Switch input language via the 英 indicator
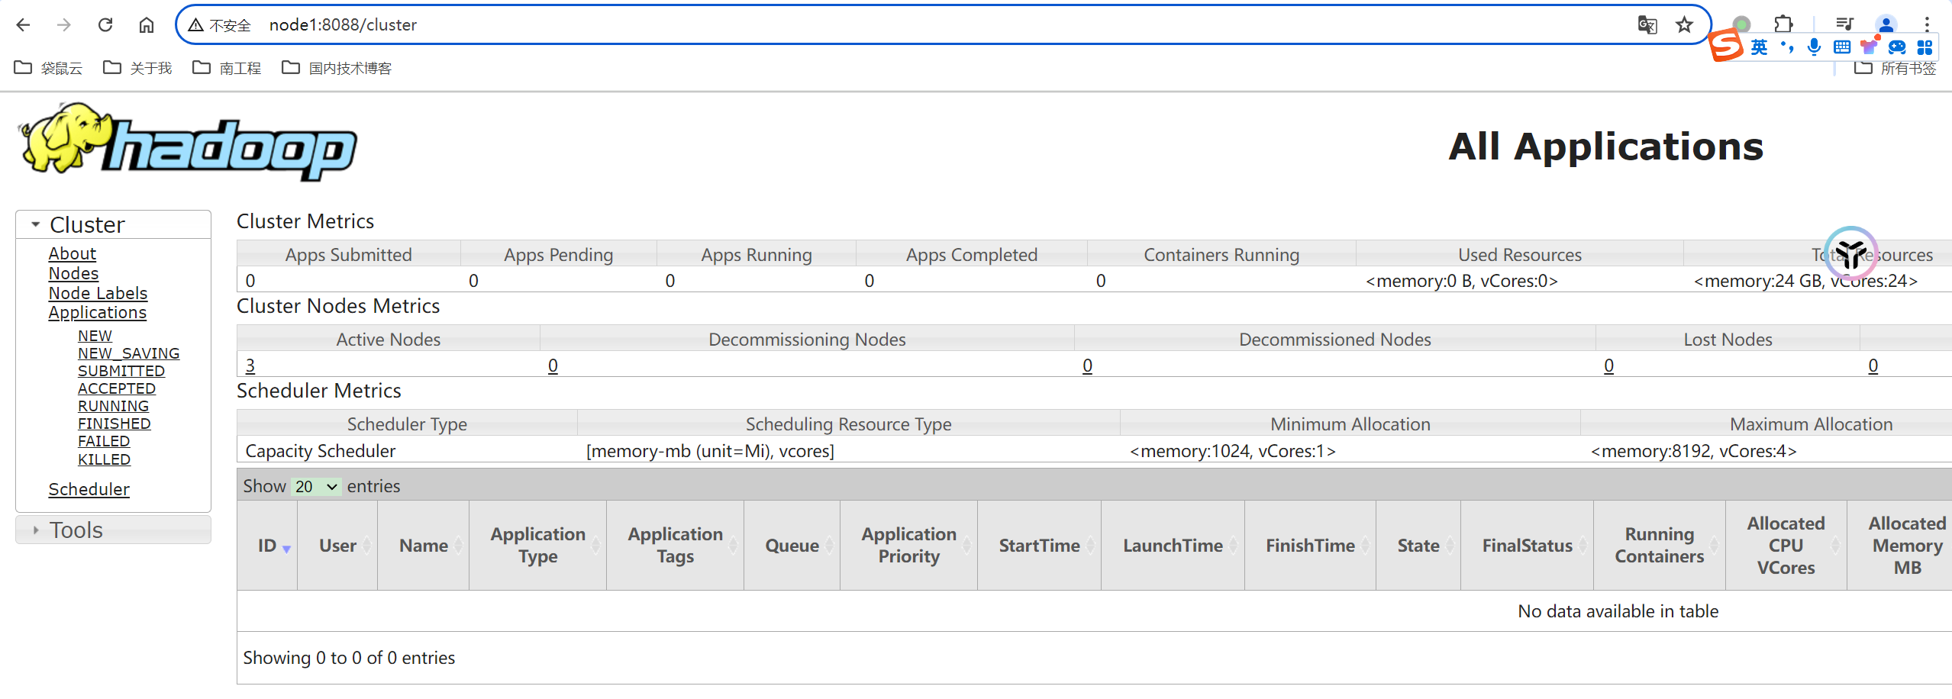 (x=1759, y=47)
